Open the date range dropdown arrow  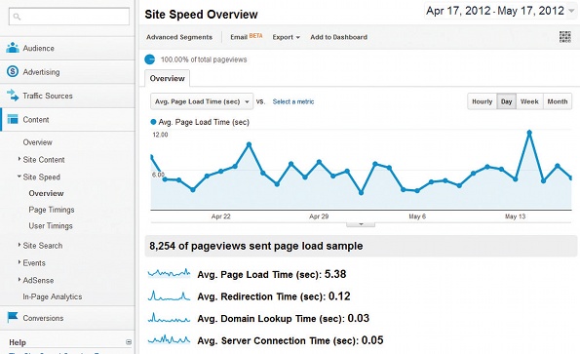point(571,11)
